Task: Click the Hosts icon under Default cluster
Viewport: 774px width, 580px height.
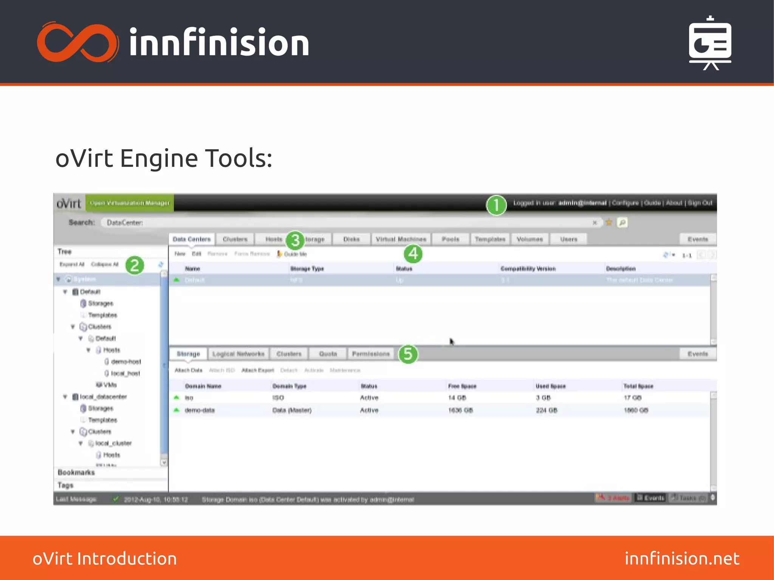Action: click(x=99, y=350)
